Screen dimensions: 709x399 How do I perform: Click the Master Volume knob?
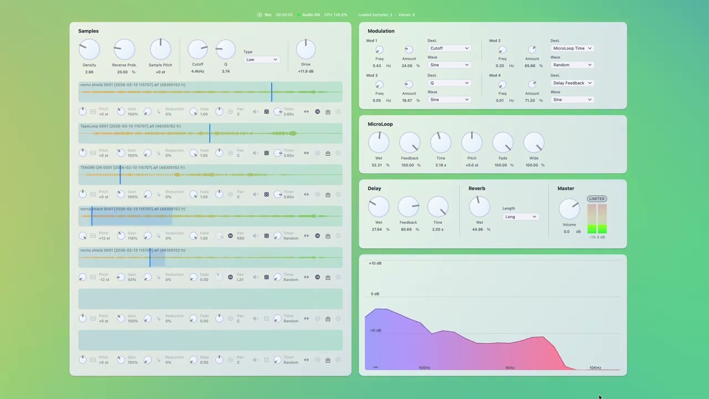(x=569, y=209)
